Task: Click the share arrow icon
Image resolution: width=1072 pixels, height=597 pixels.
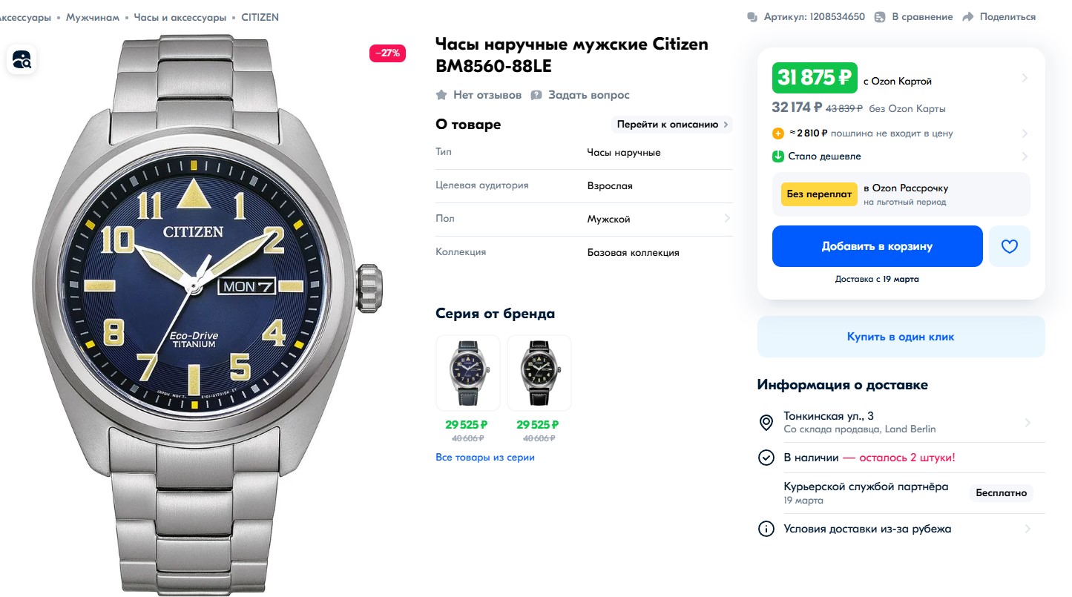Action: (967, 17)
